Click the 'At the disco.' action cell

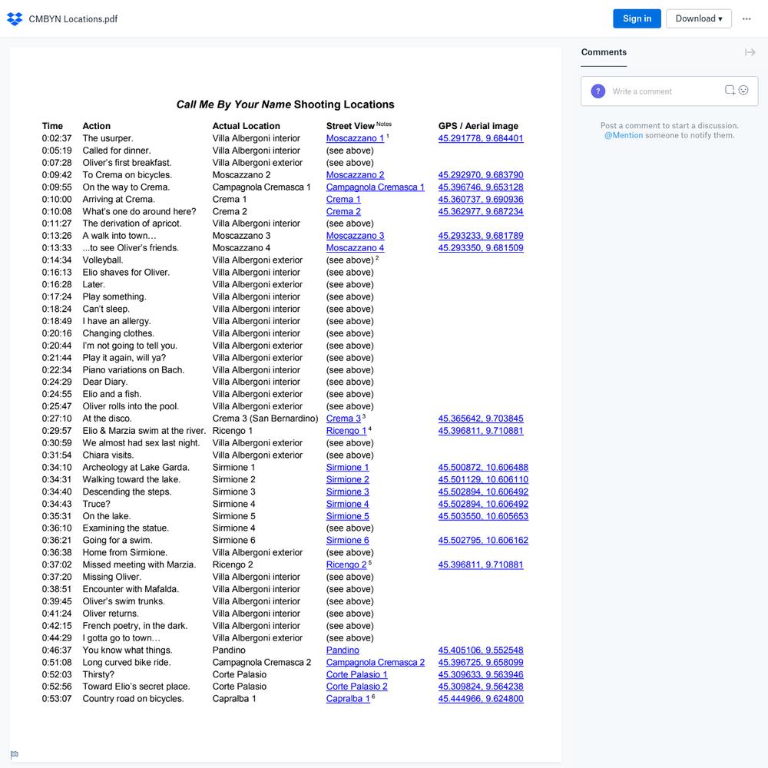tap(107, 419)
